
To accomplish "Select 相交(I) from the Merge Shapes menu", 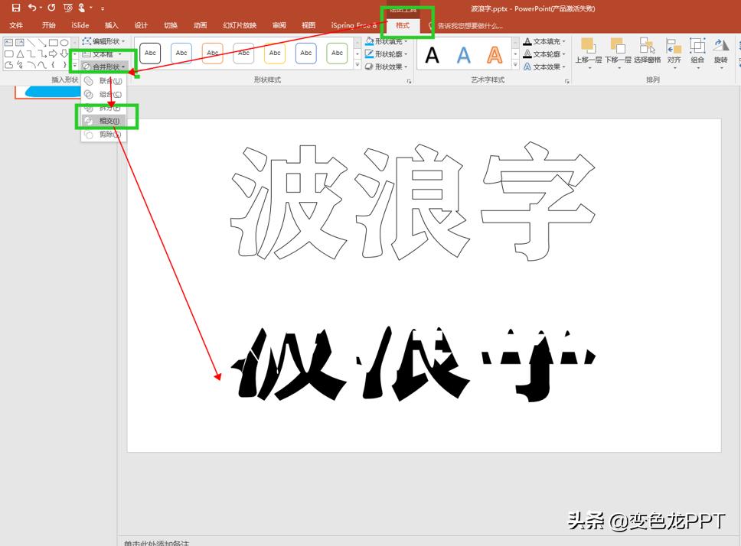I will (109, 120).
